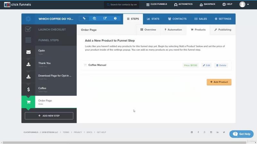Click the YouTube footer icon

point(192,132)
